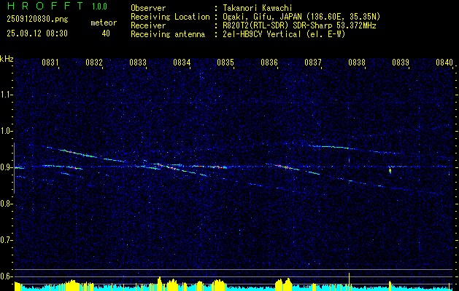Image resolution: width=459 pixels, height=291 pixels.
Task: Click the Observer label
Action: point(148,8)
